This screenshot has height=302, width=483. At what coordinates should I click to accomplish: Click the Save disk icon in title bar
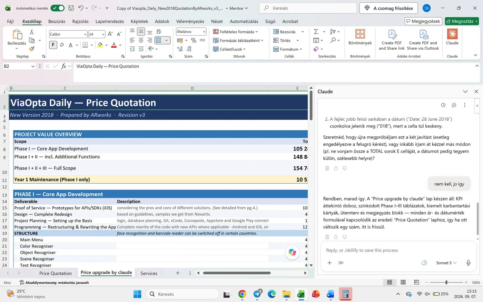pyautogui.click(x=71, y=8)
